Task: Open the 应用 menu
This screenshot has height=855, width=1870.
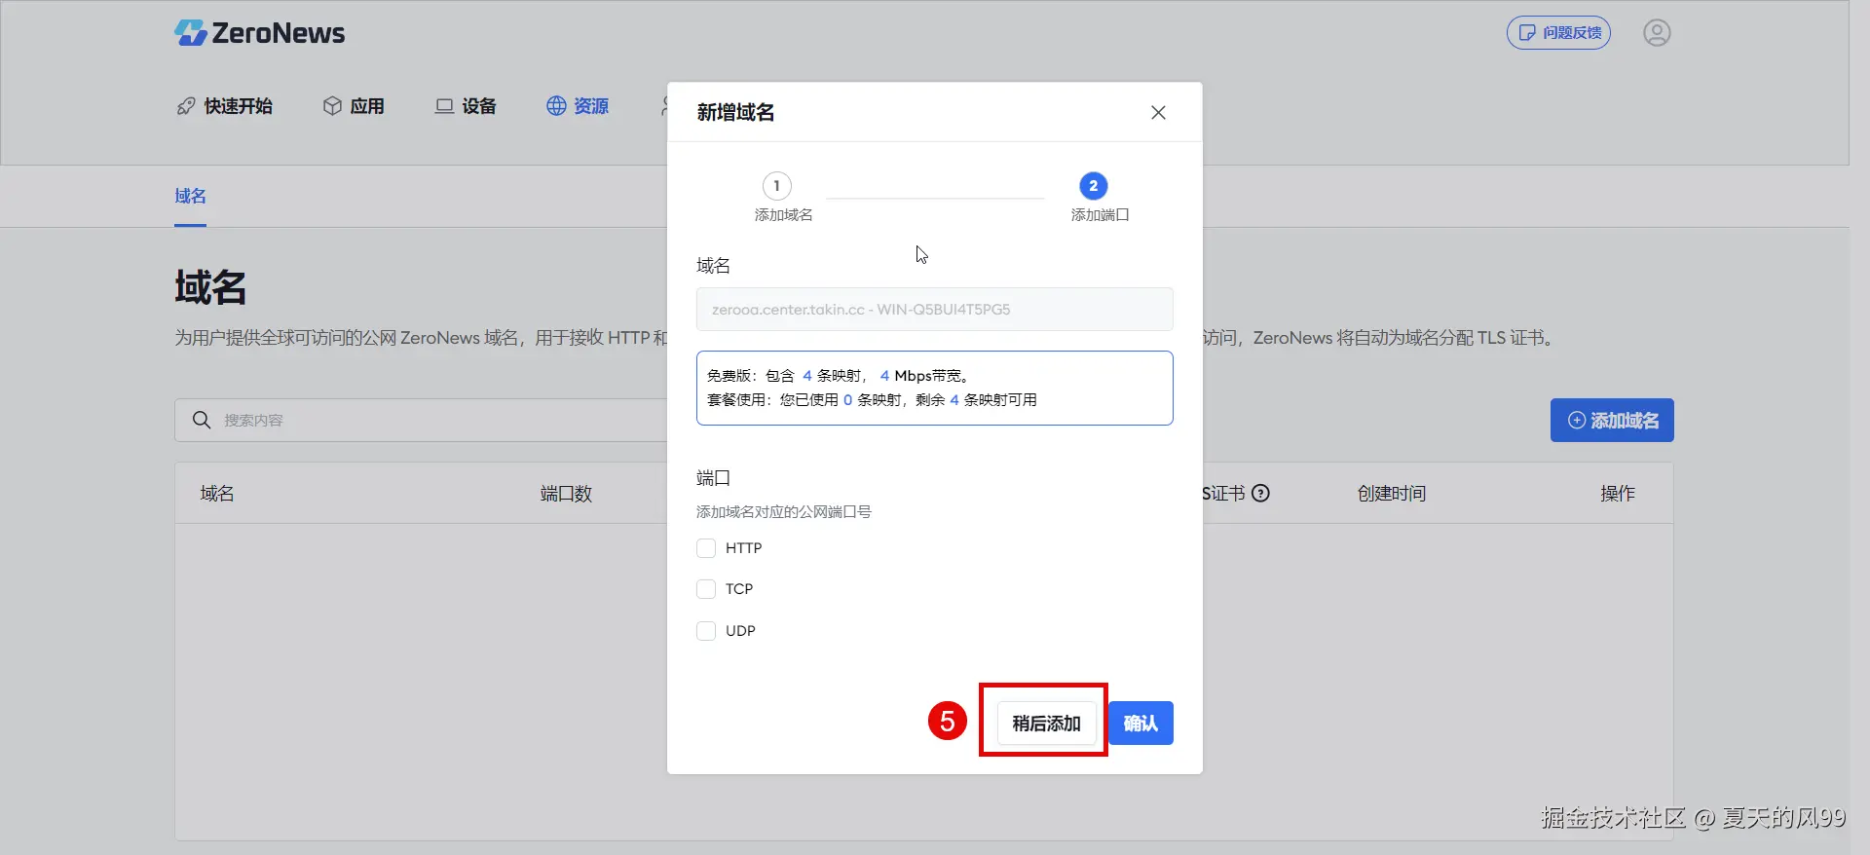Action: tap(354, 106)
